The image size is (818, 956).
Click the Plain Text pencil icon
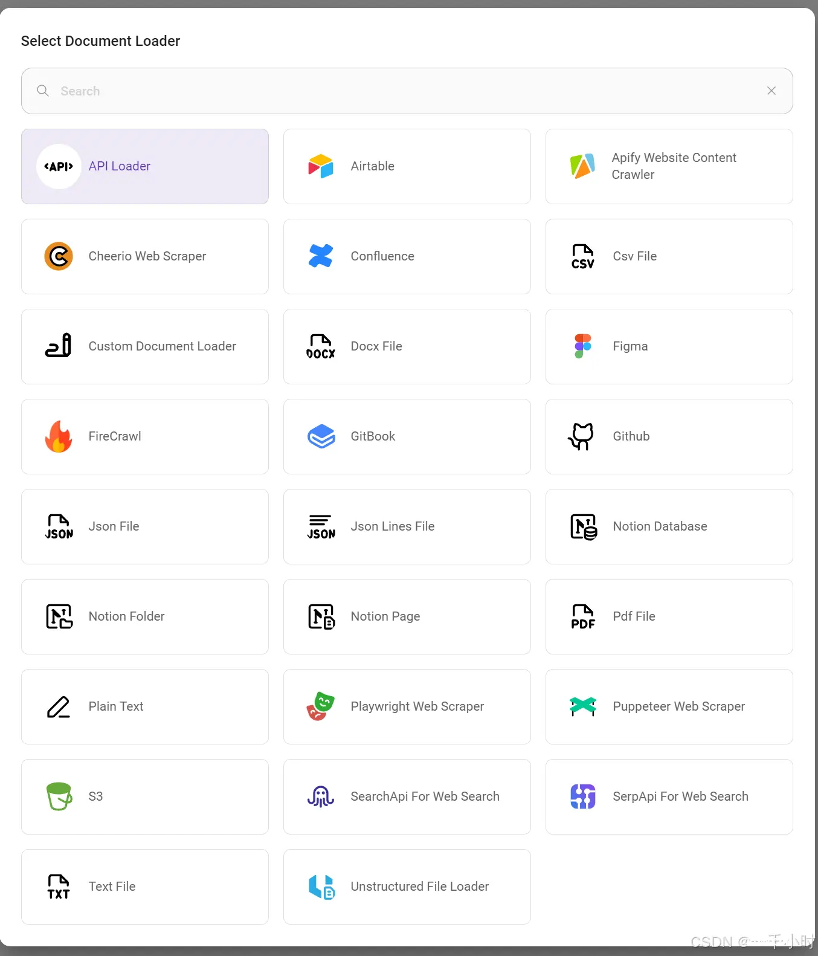59,707
